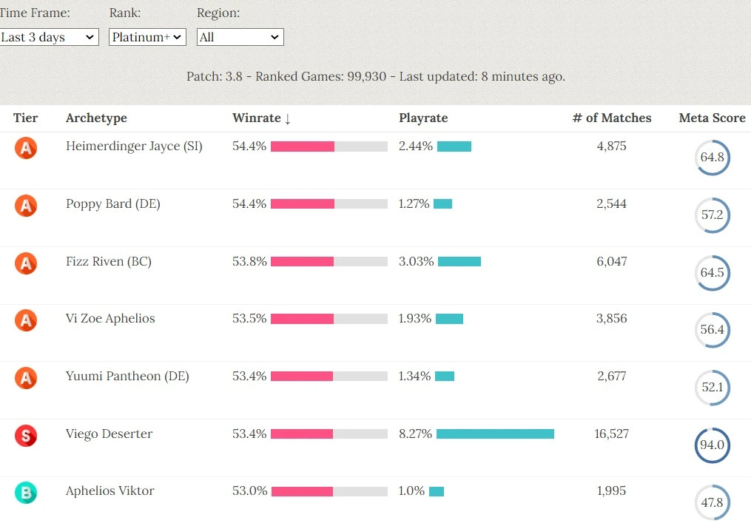Sort table by Tier column header
The height and width of the screenshot is (526, 751).
[x=25, y=118]
